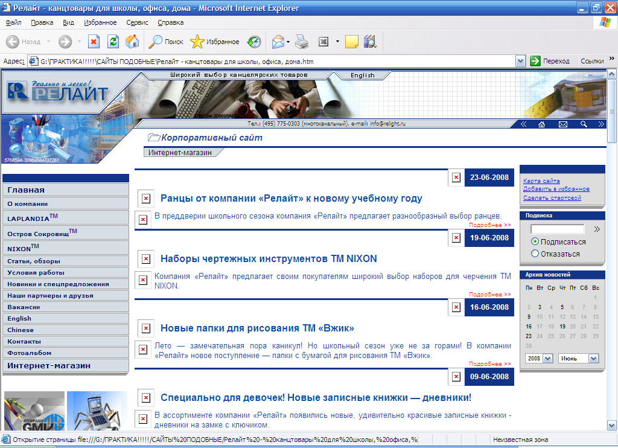Click site header magnifier search icon

pyautogui.click(x=584, y=124)
